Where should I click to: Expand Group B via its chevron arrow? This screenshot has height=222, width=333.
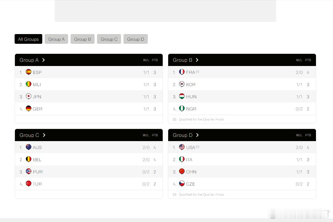click(197, 60)
